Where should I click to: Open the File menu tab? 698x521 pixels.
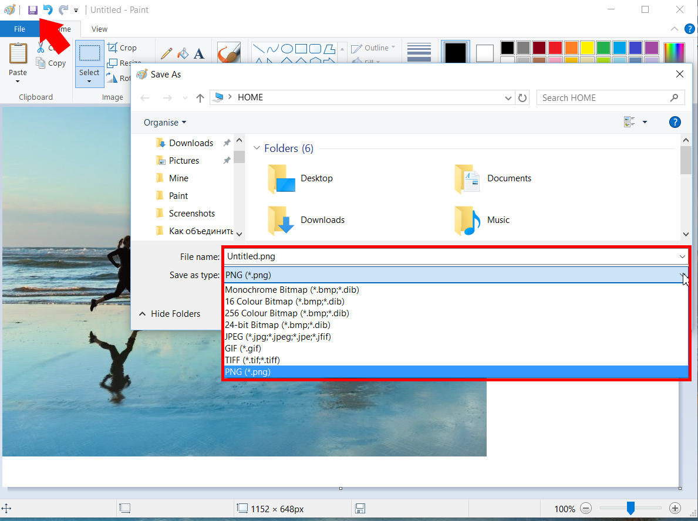19,29
